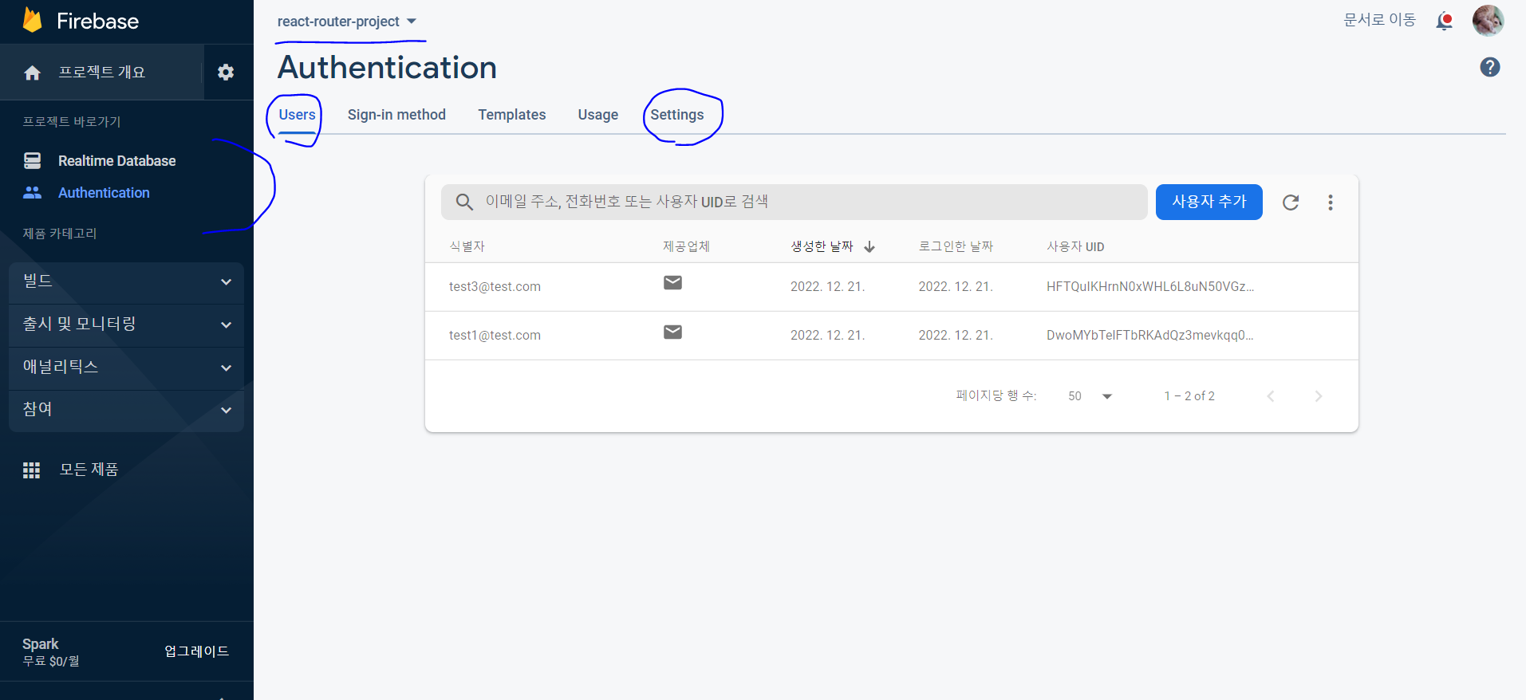Viewport: 1526px width, 700px height.
Task: Switch to the Users tab
Action: tap(297, 115)
